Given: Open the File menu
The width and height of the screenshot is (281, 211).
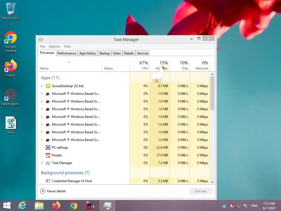Looking at the screenshot, I should [42, 46].
